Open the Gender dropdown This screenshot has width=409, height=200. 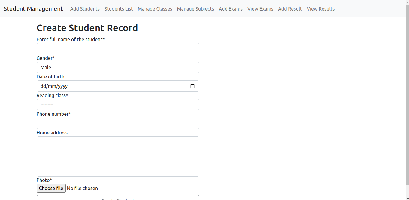tap(118, 67)
